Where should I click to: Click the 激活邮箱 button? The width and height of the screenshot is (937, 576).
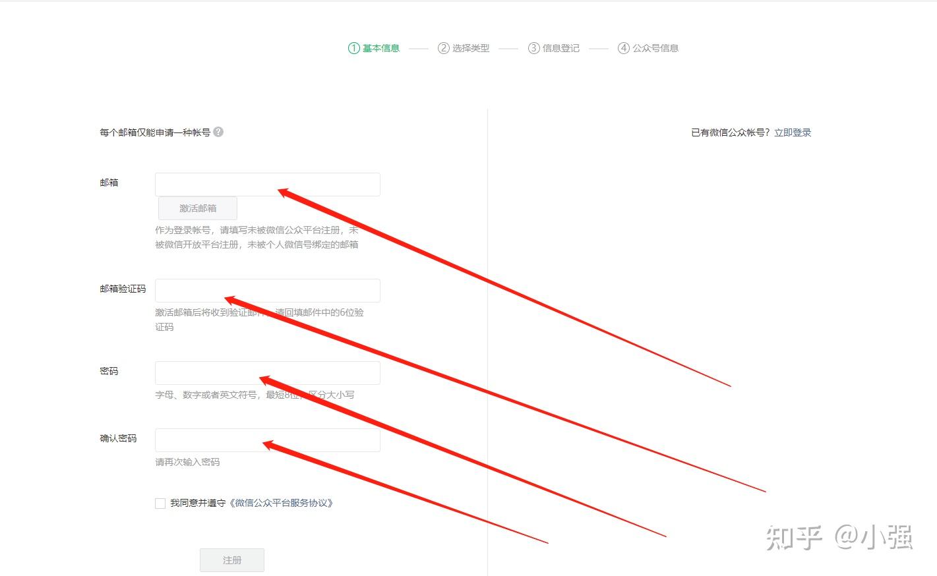pos(198,208)
